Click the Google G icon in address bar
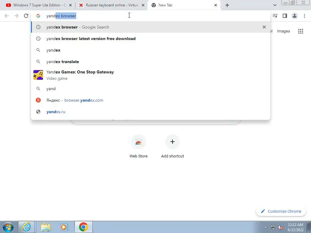This screenshot has width=311, height=233. coord(38,16)
